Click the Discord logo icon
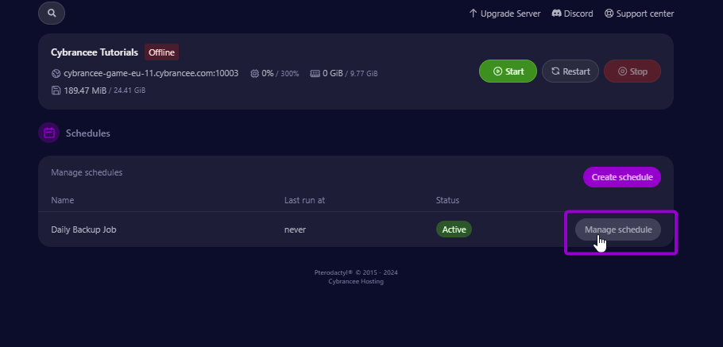The width and height of the screenshot is (723, 347). 556,13
